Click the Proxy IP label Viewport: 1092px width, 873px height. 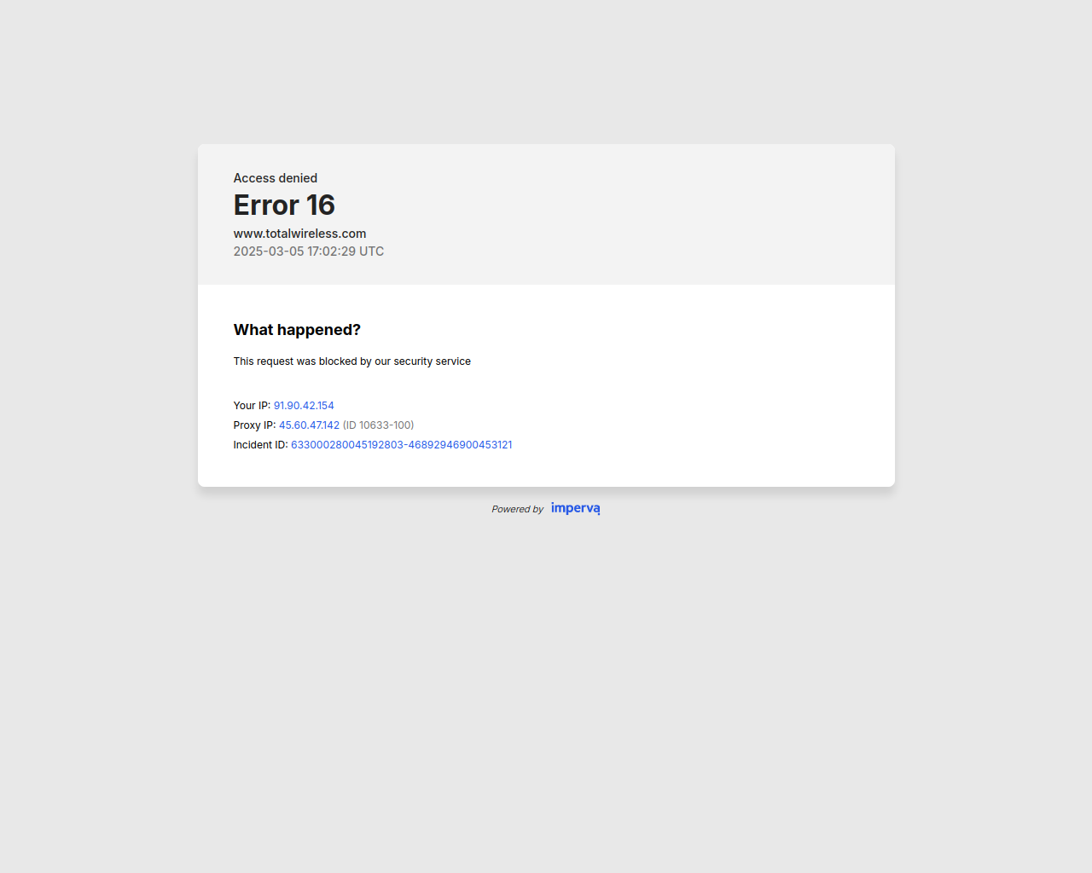pyautogui.click(x=254, y=425)
